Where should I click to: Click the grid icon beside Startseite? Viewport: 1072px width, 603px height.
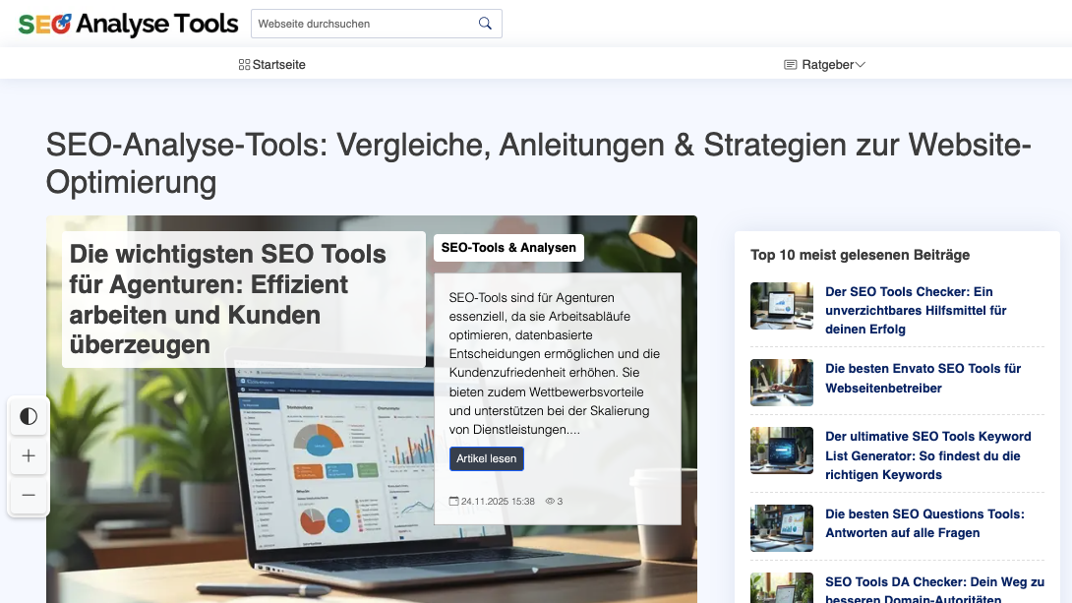pos(243,64)
